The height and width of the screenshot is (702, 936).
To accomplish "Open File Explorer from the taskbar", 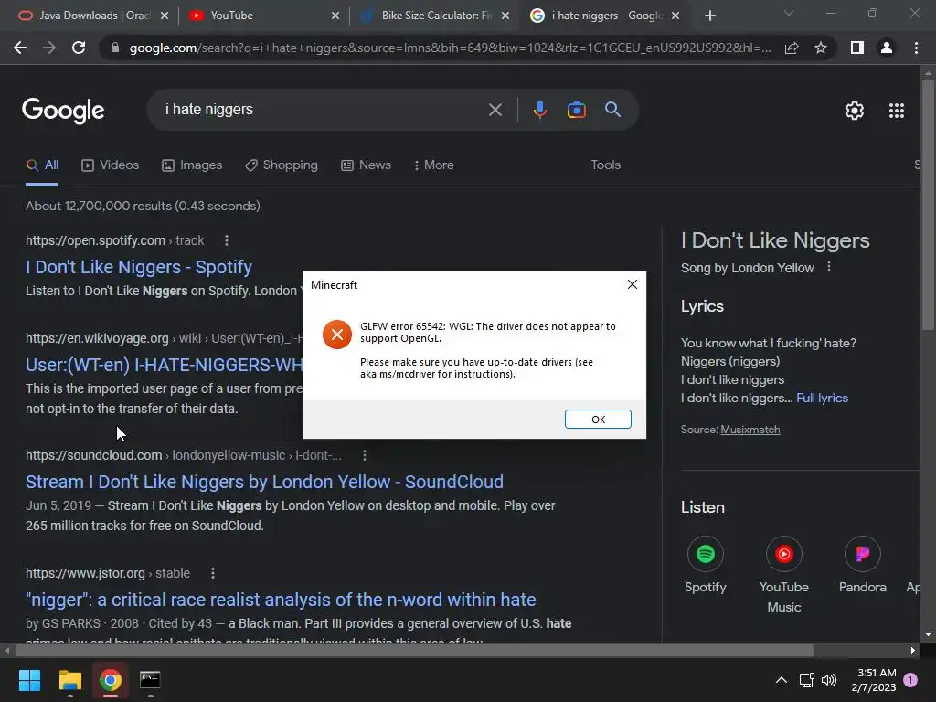I will (69, 680).
